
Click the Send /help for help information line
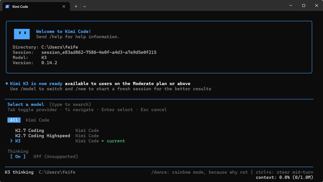tap(78, 37)
